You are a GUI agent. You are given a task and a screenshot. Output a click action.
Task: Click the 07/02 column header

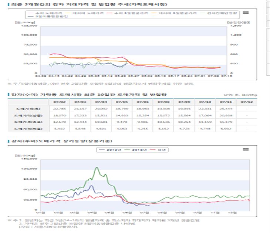pos(60,102)
